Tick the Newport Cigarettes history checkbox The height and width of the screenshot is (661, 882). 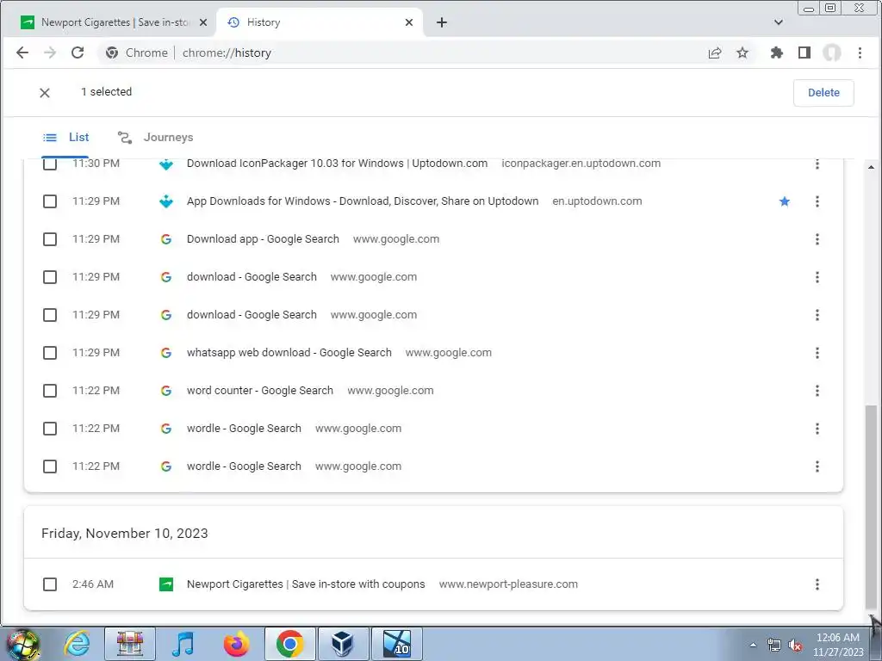(x=50, y=584)
